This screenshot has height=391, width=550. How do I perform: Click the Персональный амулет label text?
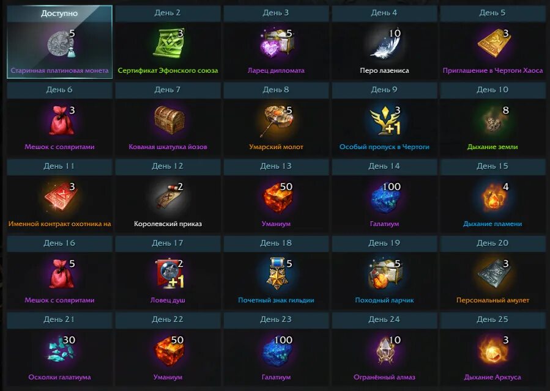pos(492,300)
